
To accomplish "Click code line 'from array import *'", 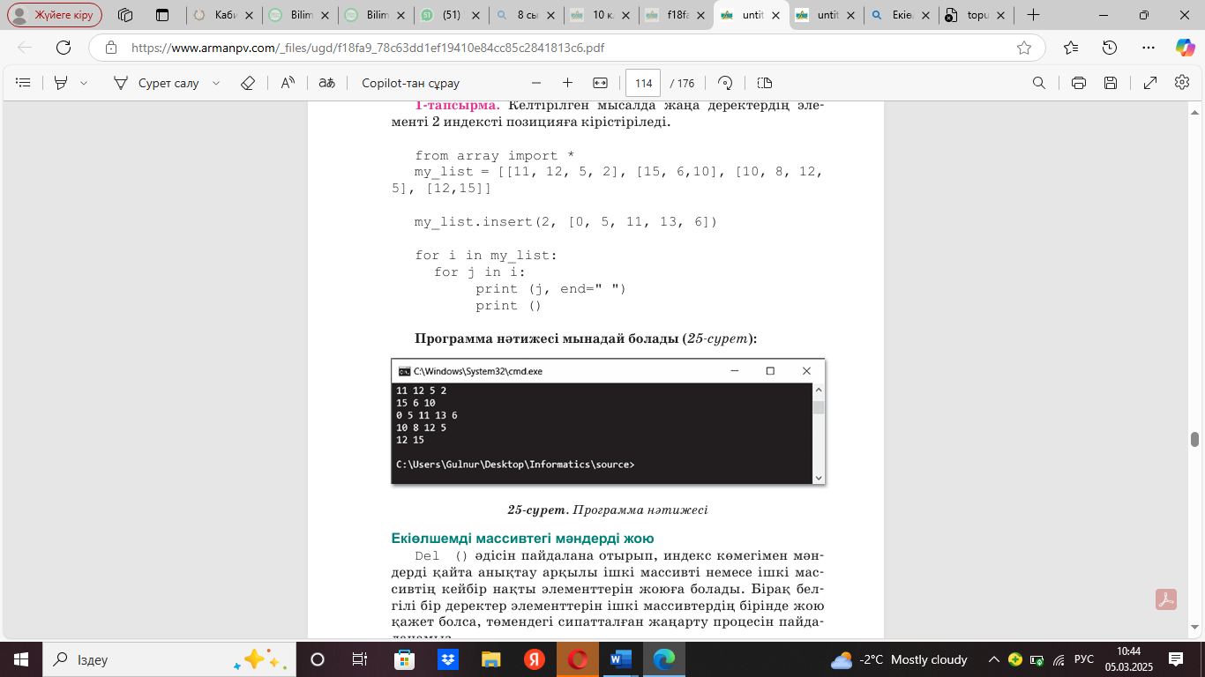I will 495,155.
